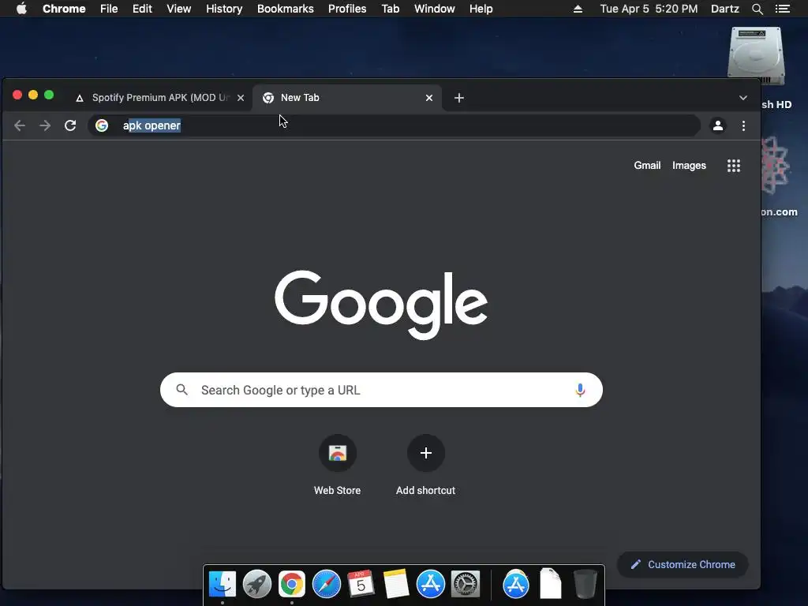The image size is (808, 606).
Task: Open Notification Center list icon
Action: [x=782, y=9]
